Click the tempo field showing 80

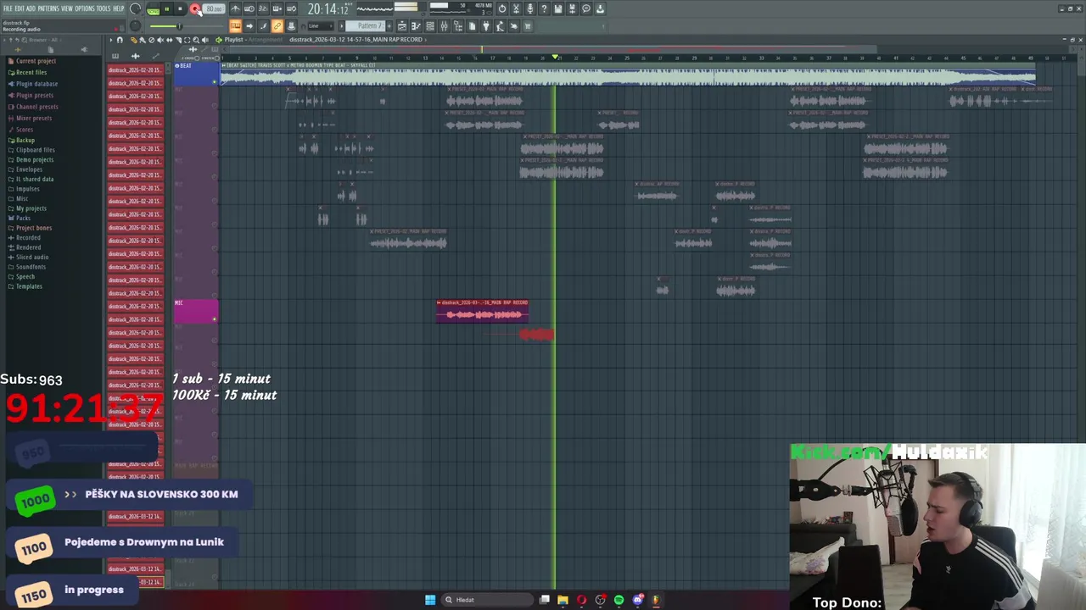coord(213,8)
